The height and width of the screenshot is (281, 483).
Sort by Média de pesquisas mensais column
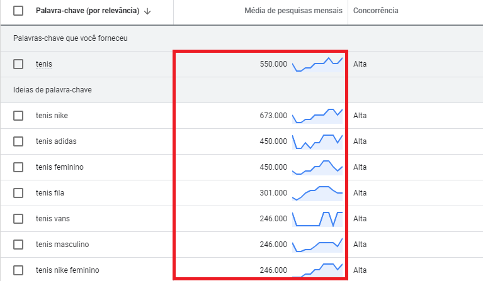pos(293,11)
